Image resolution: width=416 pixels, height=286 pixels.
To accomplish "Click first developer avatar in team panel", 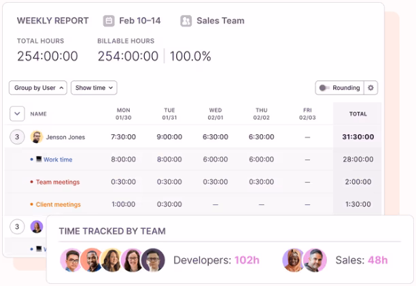I will click(x=71, y=260).
